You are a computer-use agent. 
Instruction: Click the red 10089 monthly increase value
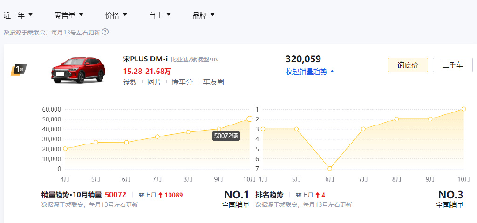coord(174,195)
